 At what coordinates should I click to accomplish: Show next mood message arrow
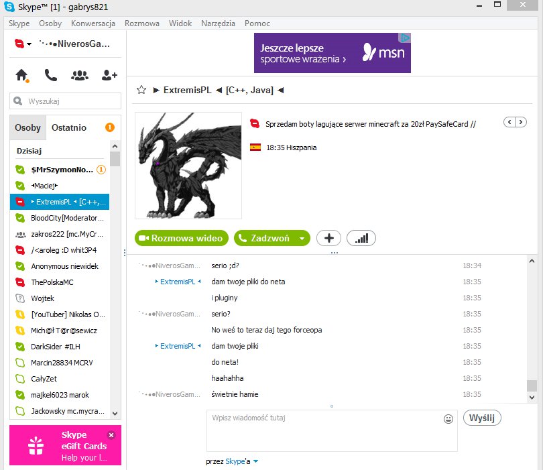pyautogui.click(x=521, y=122)
